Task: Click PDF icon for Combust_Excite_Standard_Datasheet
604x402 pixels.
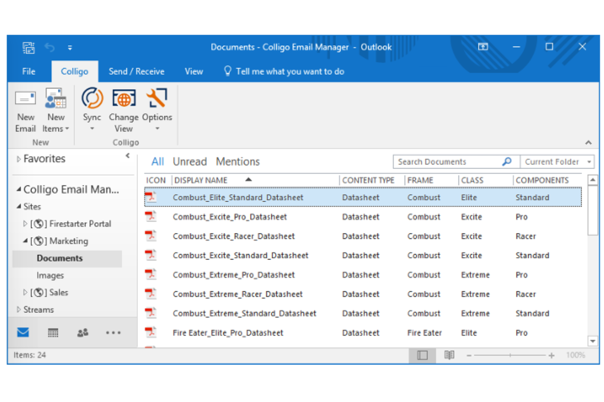Action: (x=151, y=255)
